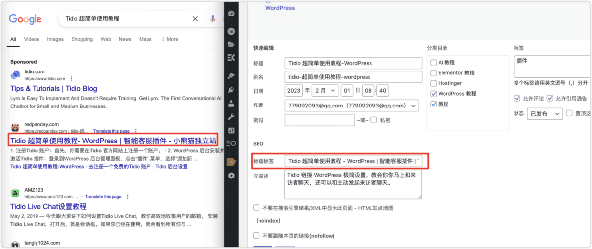
Task: Switch to the News search tab
Action: pyautogui.click(x=125, y=39)
